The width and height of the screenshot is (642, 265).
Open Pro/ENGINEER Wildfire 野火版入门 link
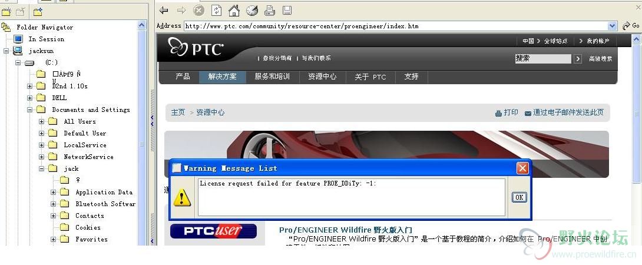click(346, 230)
